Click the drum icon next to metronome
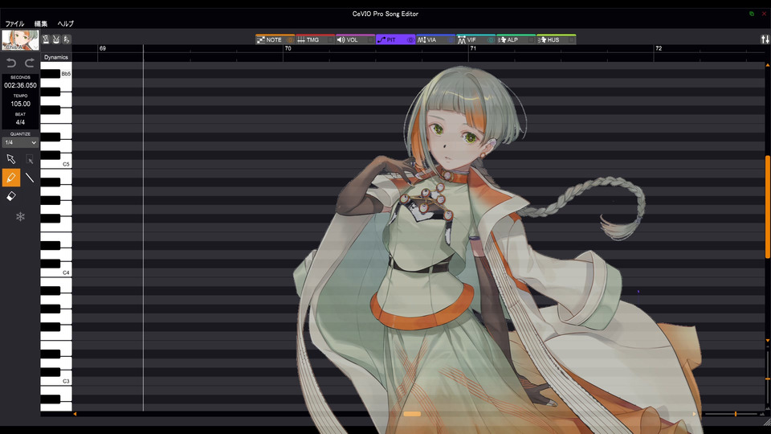Viewport: 771px width, 434px height. coord(56,39)
